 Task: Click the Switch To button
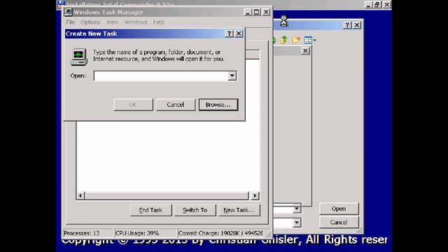pos(195,210)
